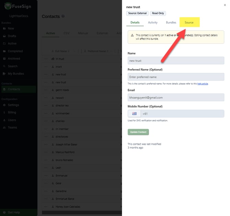
Task: Click the Source: External badge
Action: pos(137,13)
